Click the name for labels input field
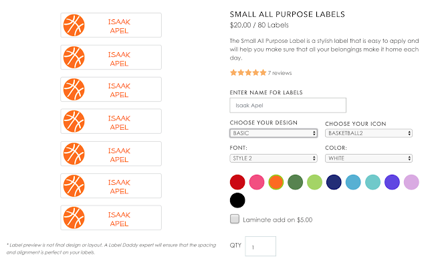Viewport: 428px width, 259px height. [x=288, y=105]
